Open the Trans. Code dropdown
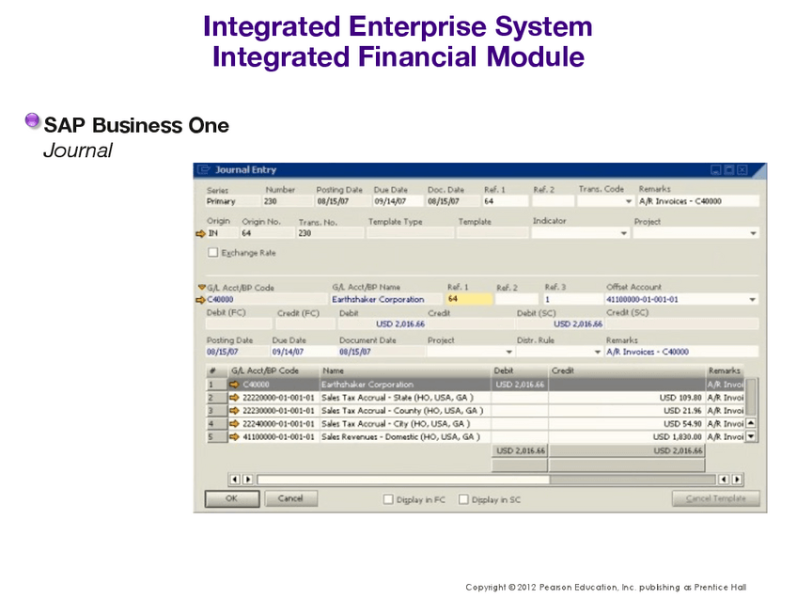Image resolution: width=797 pixels, height=598 pixels. (x=628, y=201)
